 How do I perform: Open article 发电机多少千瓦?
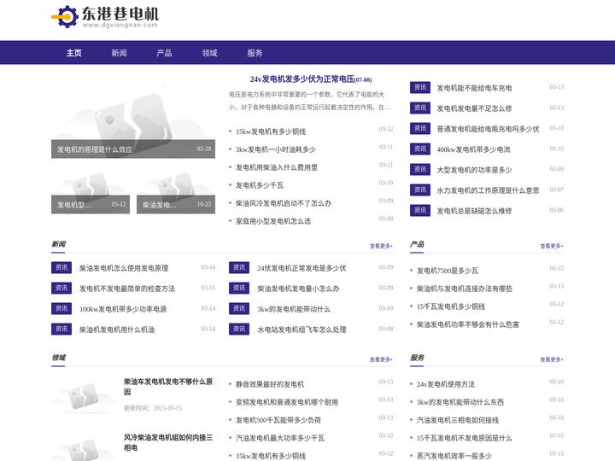click(x=260, y=185)
